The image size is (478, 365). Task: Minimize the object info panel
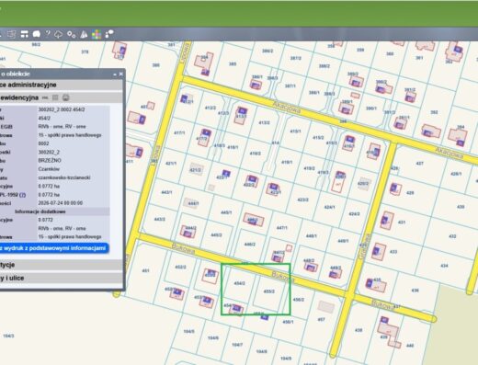click(x=115, y=74)
